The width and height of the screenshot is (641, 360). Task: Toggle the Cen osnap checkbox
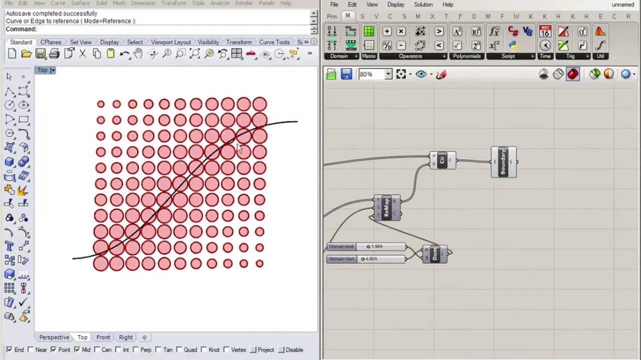coord(97,350)
